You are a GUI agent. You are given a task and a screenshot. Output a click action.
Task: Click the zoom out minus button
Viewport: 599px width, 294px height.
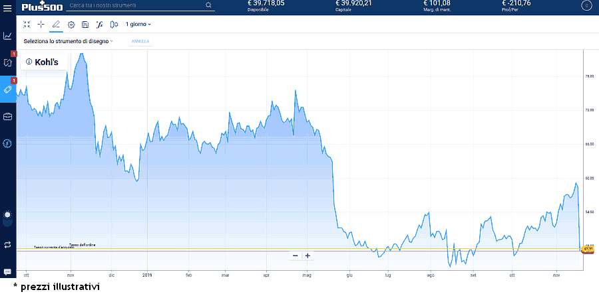[x=296, y=256]
